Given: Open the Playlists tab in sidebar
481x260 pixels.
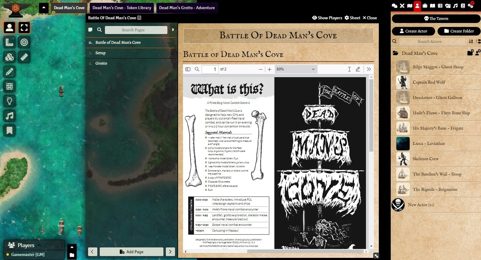Looking at the screenshot, I should [455, 6].
